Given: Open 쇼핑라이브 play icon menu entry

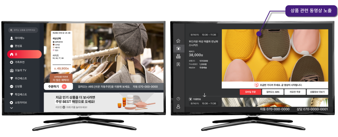Looking at the screenshot, I should pyautogui.click(x=19, y=102).
